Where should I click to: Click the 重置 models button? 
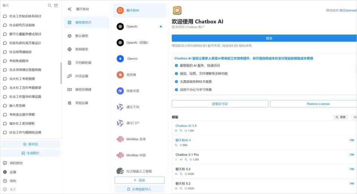pos(341,117)
